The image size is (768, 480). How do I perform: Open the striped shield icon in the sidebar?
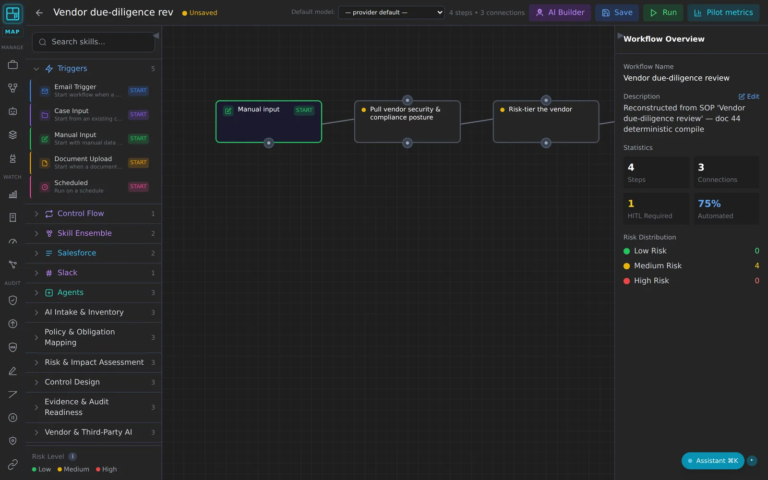[x=13, y=347]
